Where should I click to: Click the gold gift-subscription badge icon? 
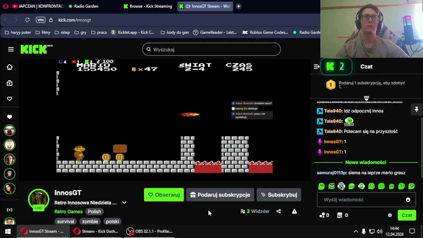click(x=331, y=85)
